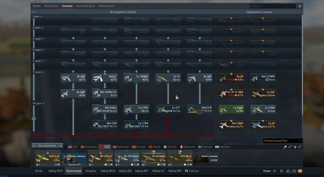Image resolution: width=324 pixels, height=177 pixels.
Task: Click the Як-30Д aircraft card
Action: (73, 78)
